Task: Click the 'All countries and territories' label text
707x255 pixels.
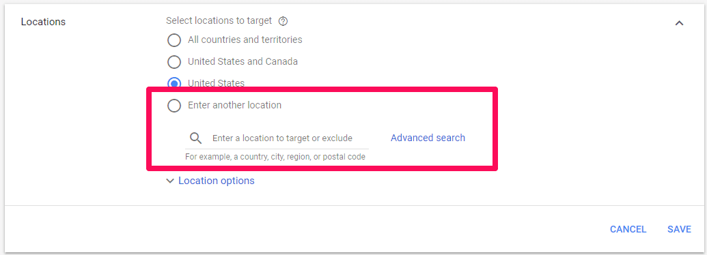Action: tap(245, 40)
